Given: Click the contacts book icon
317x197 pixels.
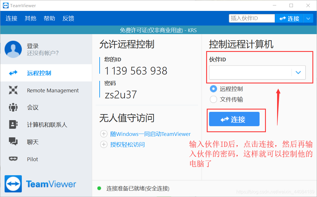Looking at the screenshot, I should point(13,124).
